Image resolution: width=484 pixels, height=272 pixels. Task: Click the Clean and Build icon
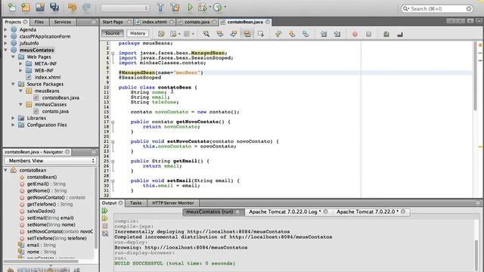[175, 7]
